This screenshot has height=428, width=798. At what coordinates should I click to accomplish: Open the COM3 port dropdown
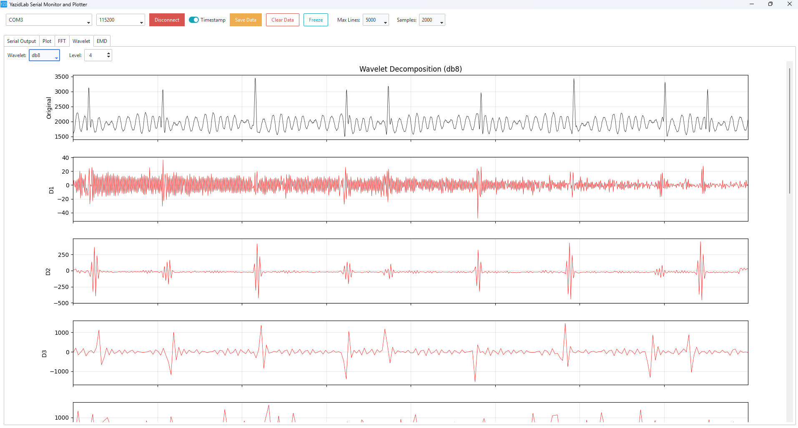coord(49,20)
